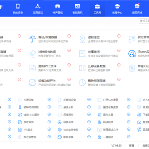Click the description 全局修改设备GPS定位信息
The height and width of the screenshot is (149, 149).
[103, 41]
